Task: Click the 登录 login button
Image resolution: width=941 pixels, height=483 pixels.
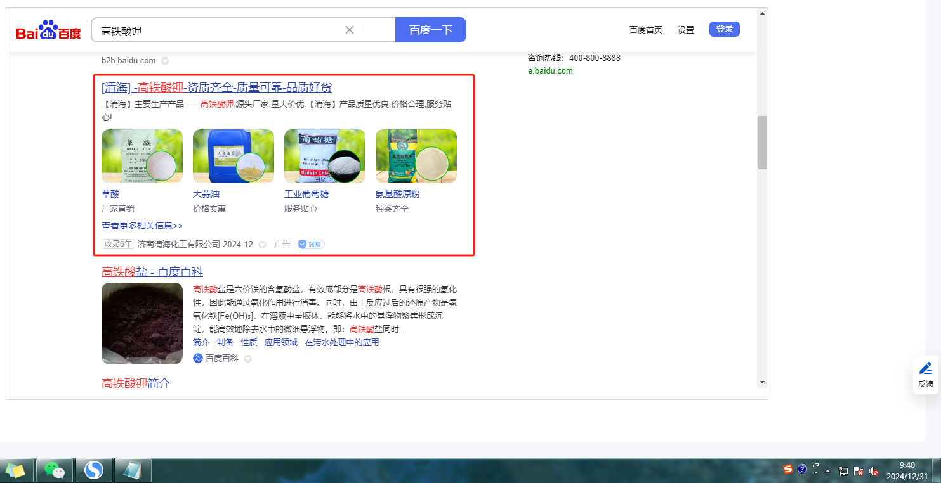Action: (725, 29)
